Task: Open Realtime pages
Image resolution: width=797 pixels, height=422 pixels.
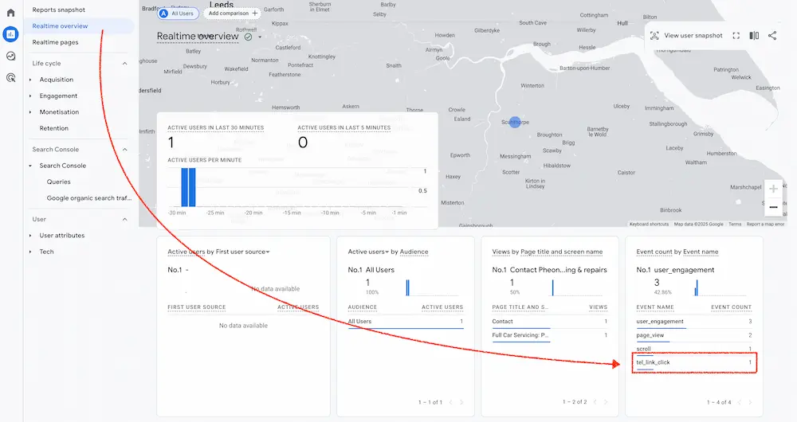Action: tap(55, 42)
